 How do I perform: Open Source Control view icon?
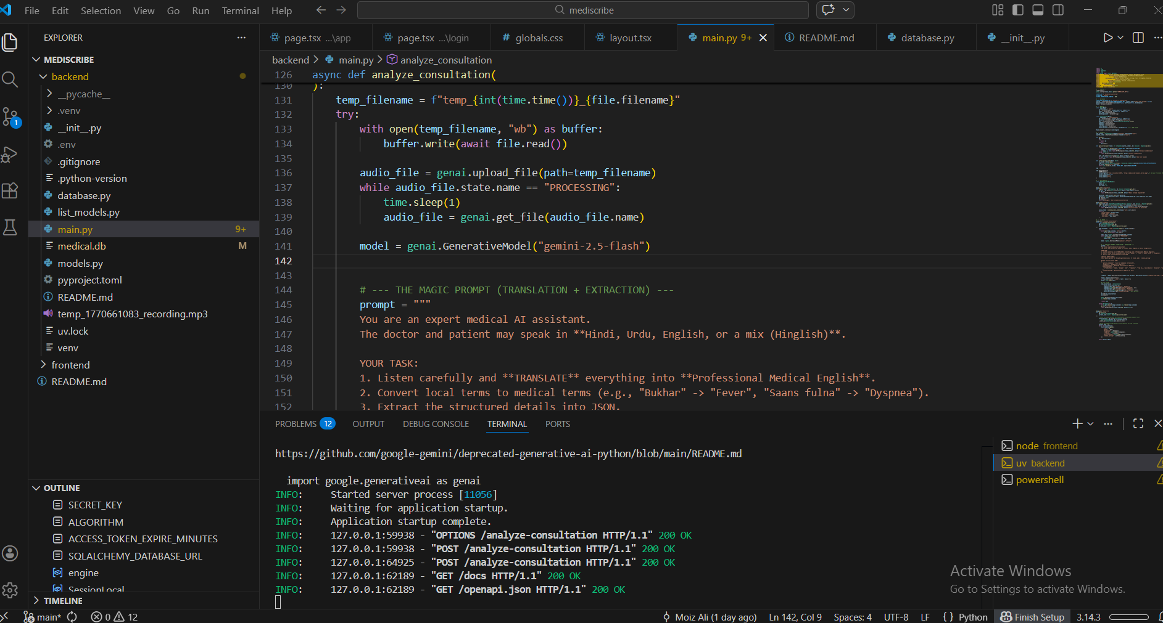[10, 116]
